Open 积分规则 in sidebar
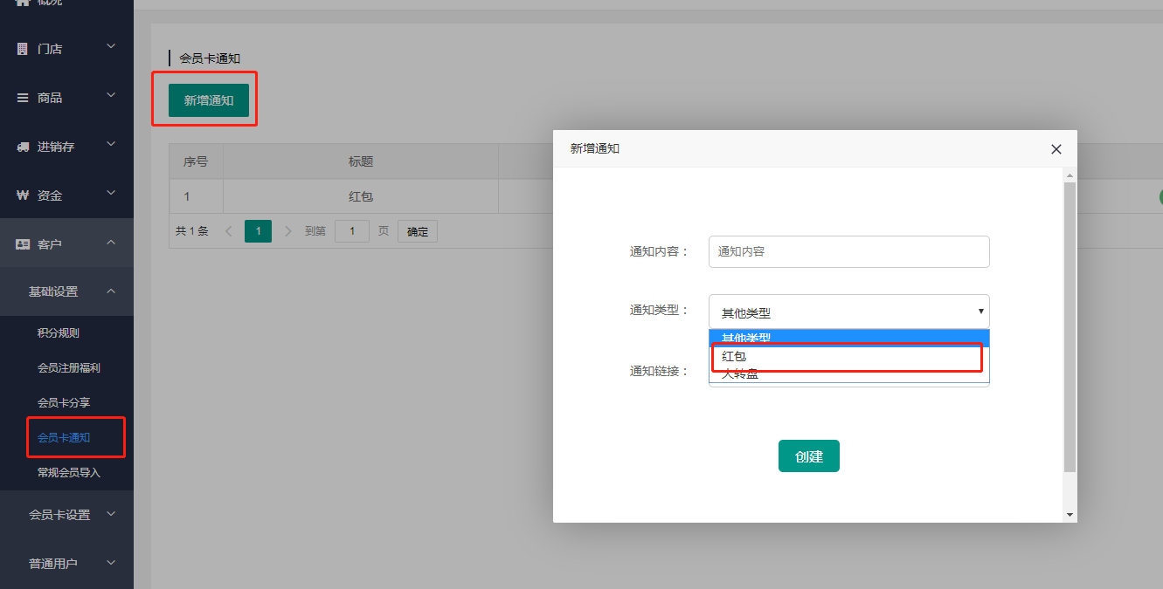 59,333
